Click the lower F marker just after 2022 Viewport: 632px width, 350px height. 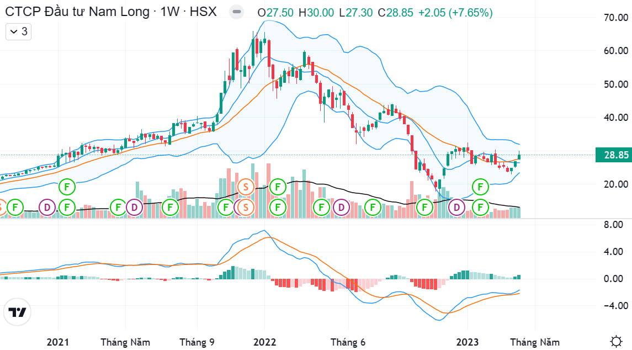[x=277, y=208]
